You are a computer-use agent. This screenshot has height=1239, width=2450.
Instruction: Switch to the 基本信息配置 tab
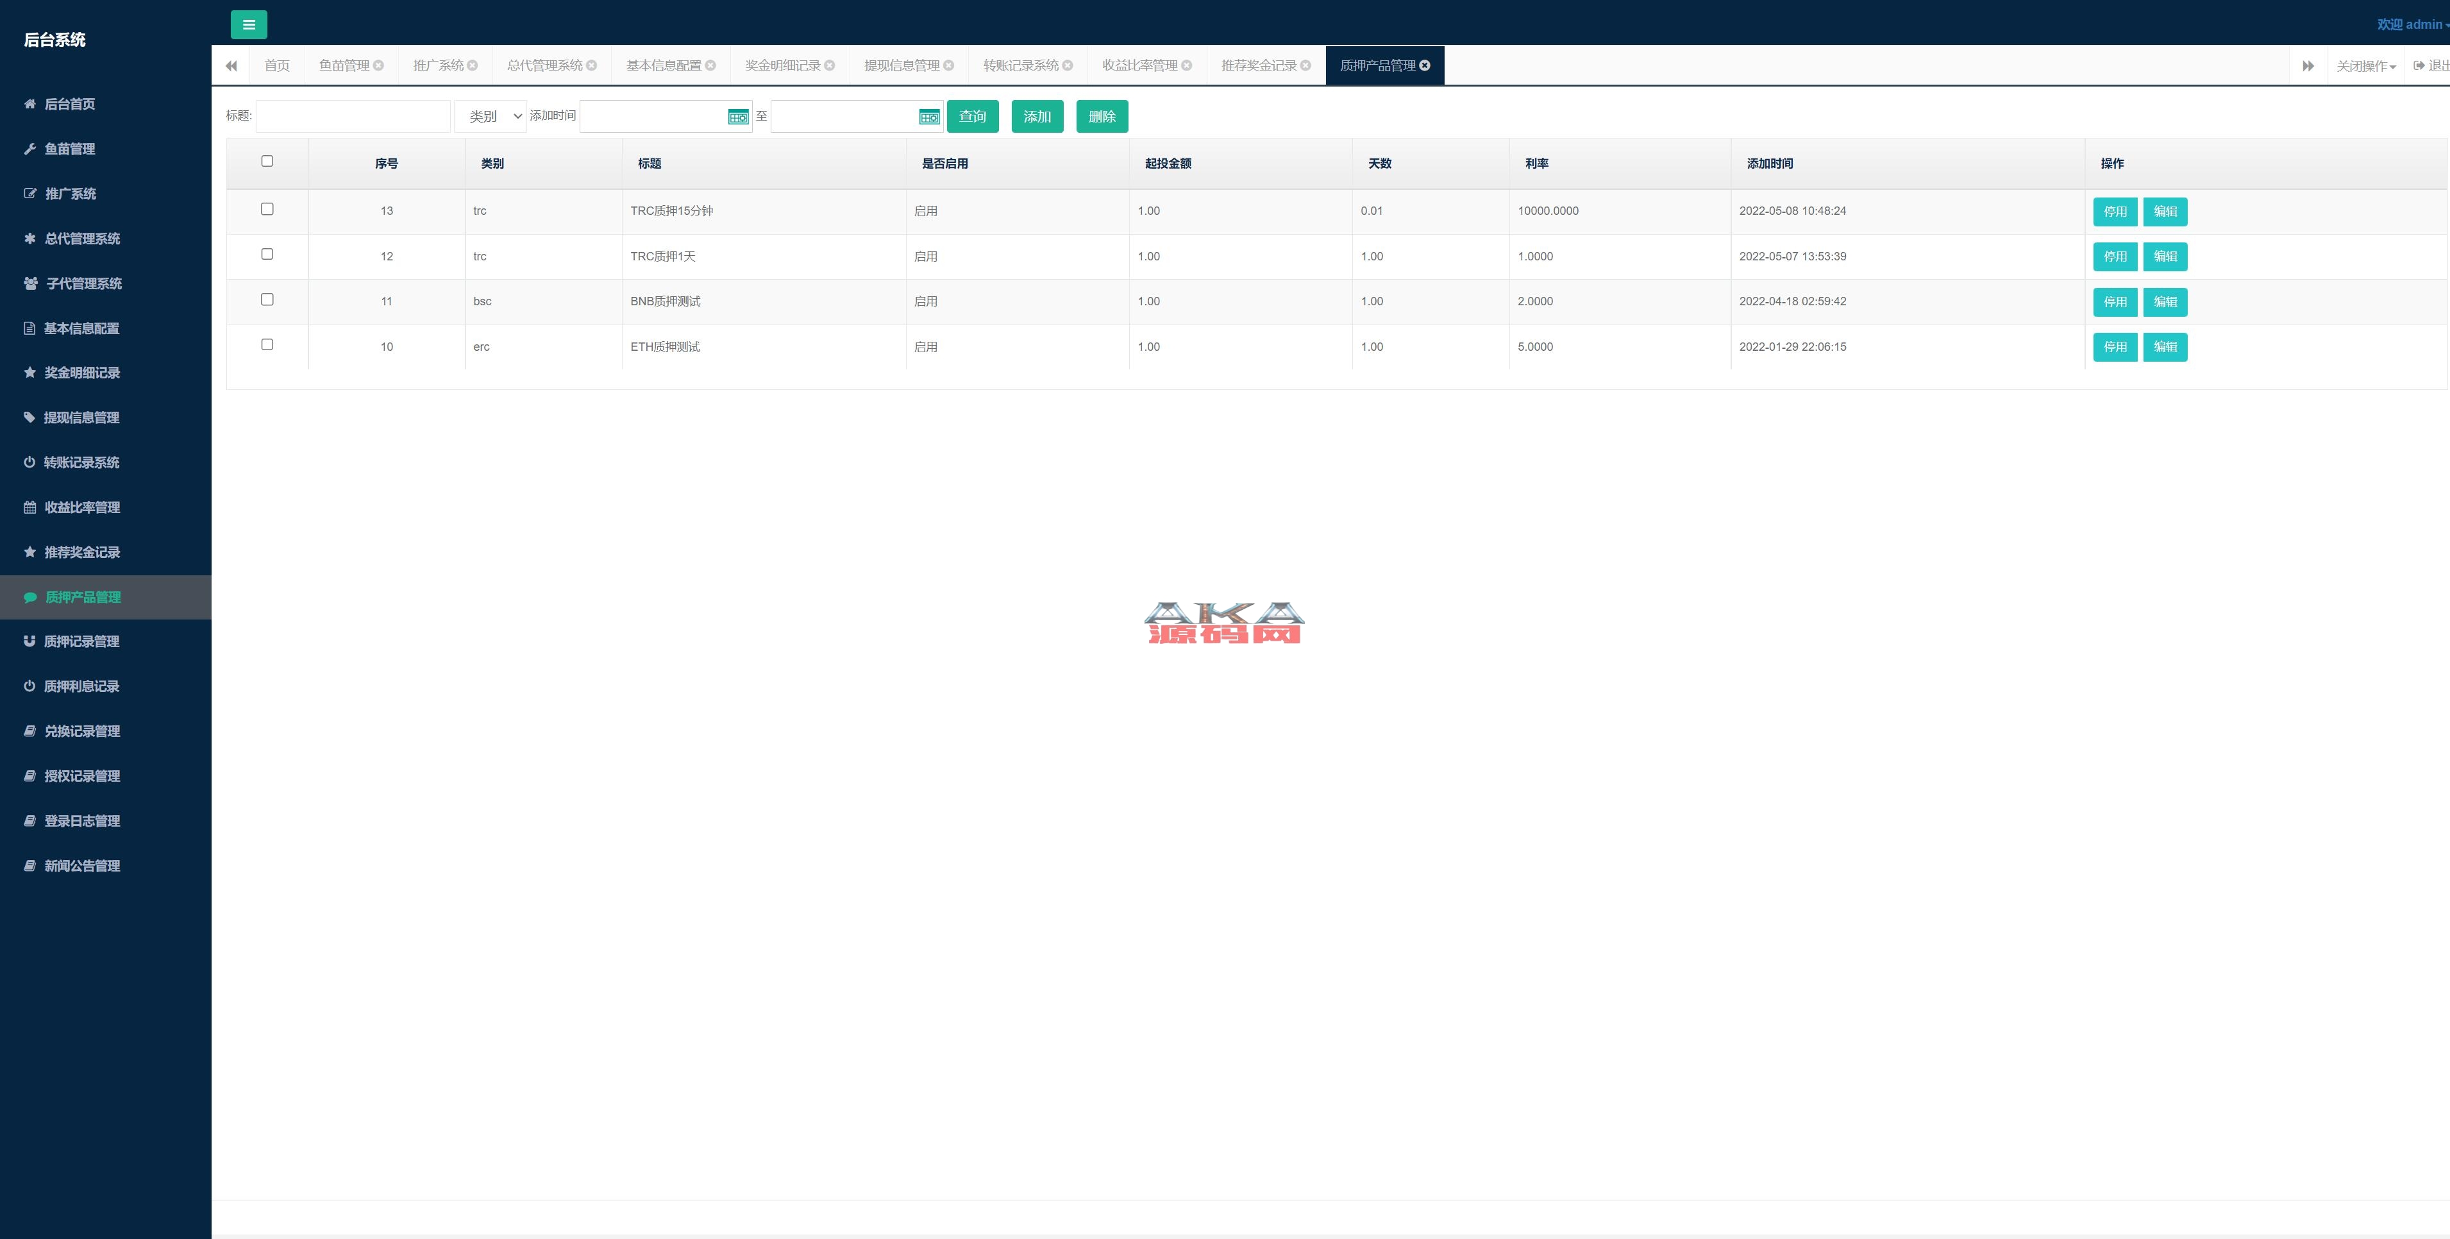click(663, 65)
